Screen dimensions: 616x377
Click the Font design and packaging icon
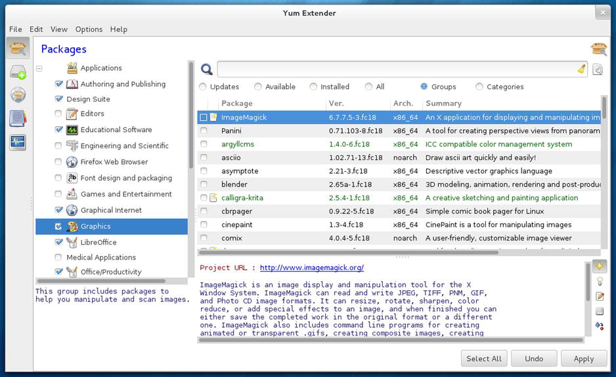[72, 178]
